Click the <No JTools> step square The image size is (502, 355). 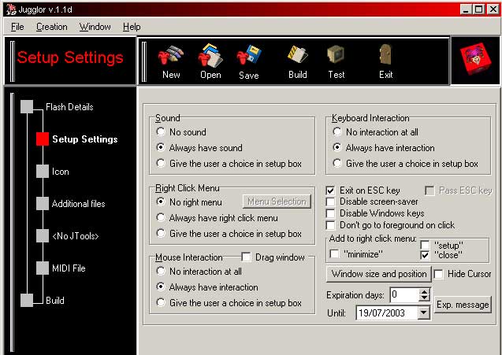pyautogui.click(x=43, y=236)
